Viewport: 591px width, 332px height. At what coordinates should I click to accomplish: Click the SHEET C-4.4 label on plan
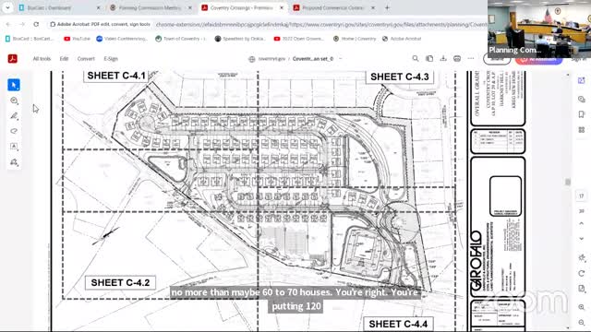pos(398,324)
